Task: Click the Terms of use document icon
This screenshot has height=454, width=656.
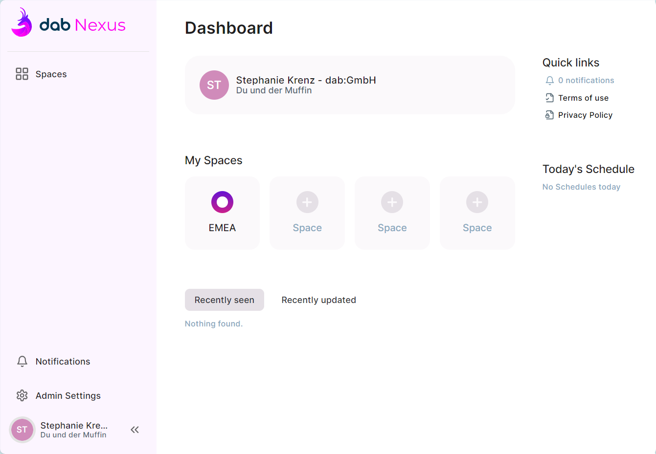Action: click(549, 98)
